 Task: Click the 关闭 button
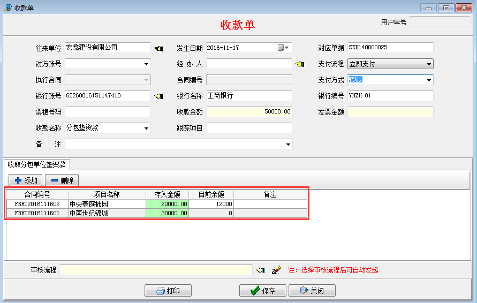pyautogui.click(x=312, y=291)
